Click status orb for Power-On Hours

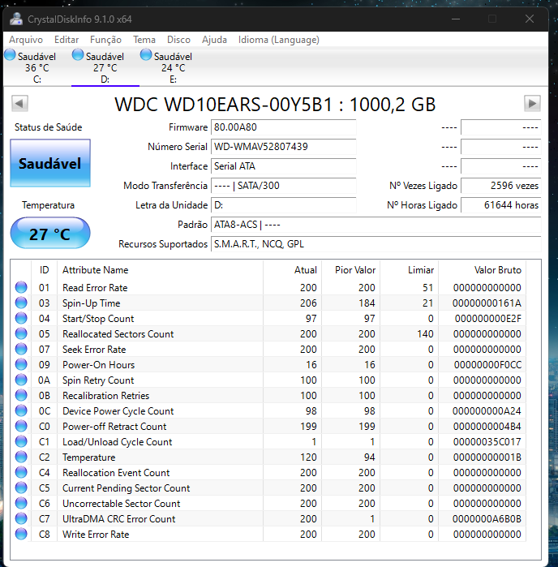[x=21, y=364]
